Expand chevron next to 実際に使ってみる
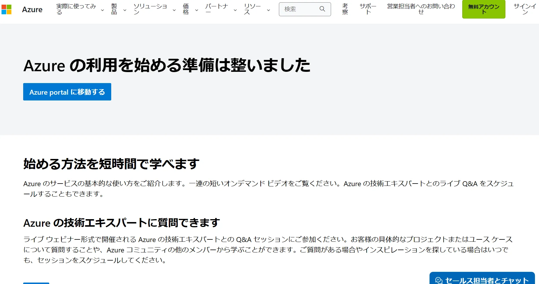This screenshot has width=539, height=284. pyautogui.click(x=102, y=10)
